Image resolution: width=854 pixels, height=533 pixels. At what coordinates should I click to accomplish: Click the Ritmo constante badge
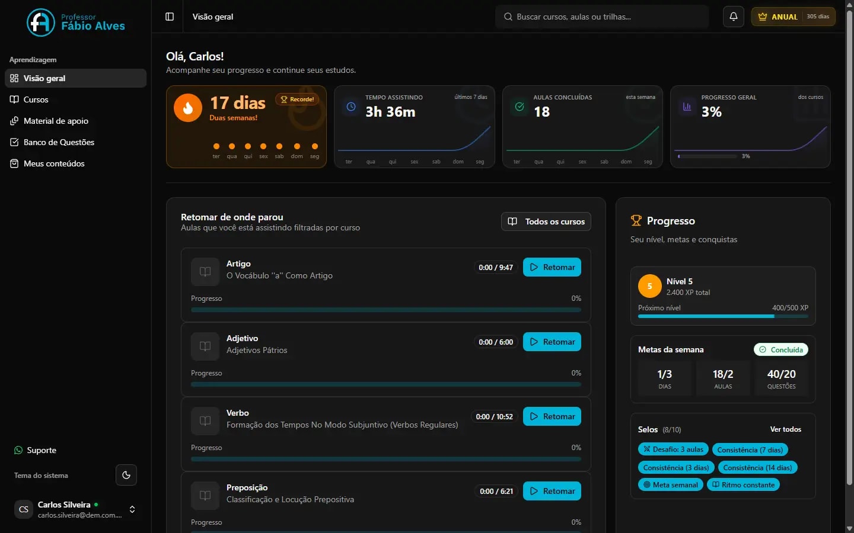pyautogui.click(x=743, y=484)
